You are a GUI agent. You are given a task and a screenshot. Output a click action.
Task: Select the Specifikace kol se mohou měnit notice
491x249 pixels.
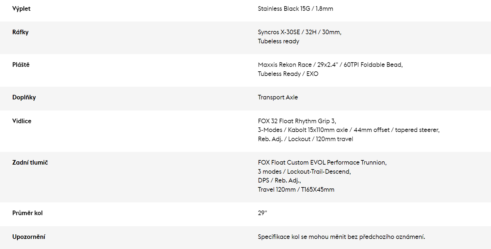click(341, 237)
